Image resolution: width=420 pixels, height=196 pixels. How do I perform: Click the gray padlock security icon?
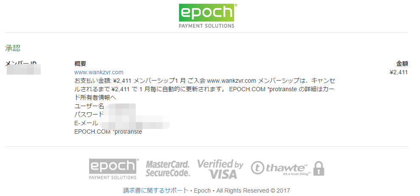click(x=319, y=168)
